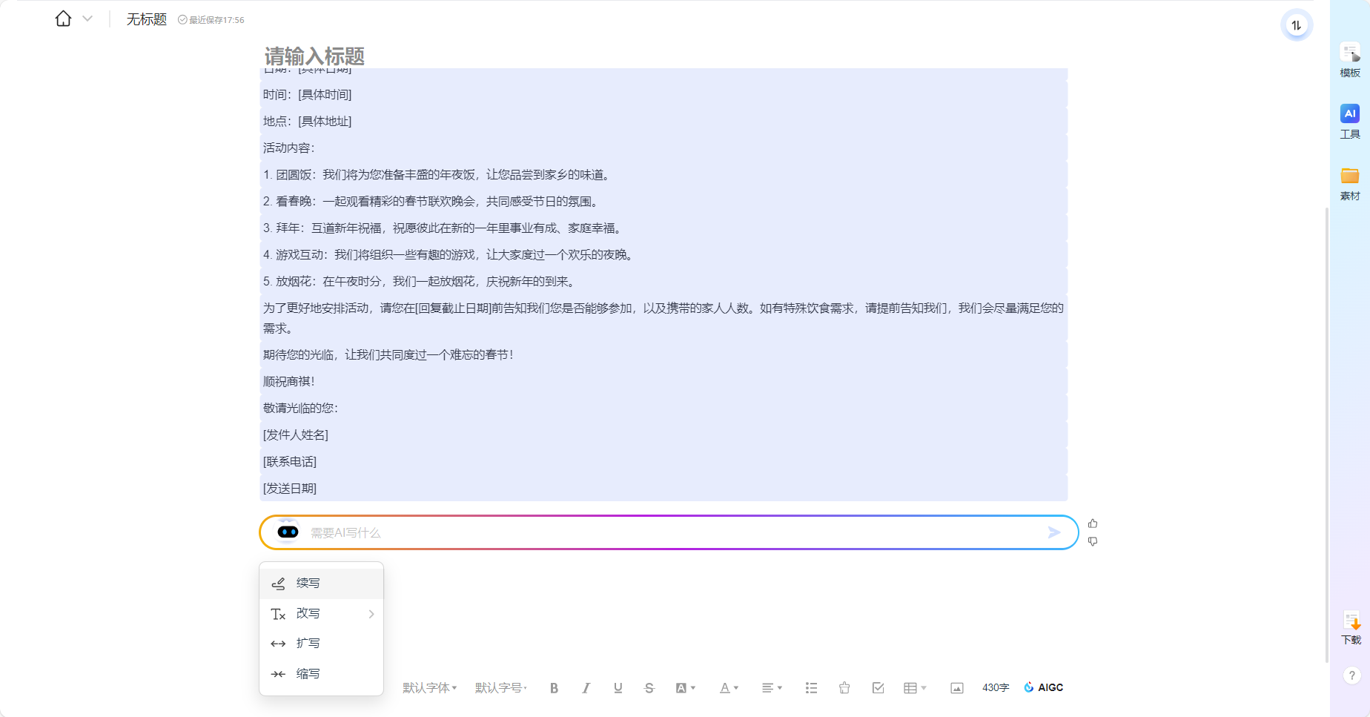1370x717 pixels.
Task: Open the font color picker
Action: [x=729, y=688]
